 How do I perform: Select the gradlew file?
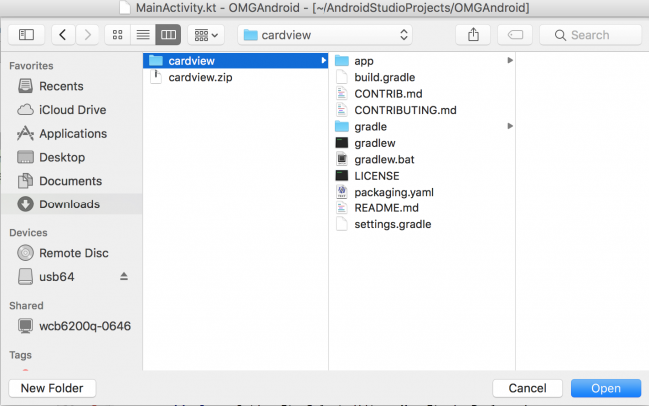point(422,143)
